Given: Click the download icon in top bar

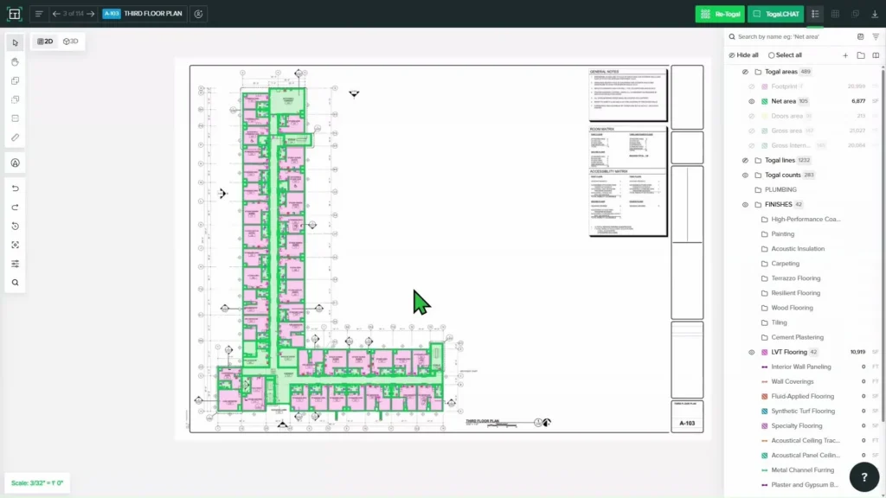Looking at the screenshot, I should [x=875, y=14].
